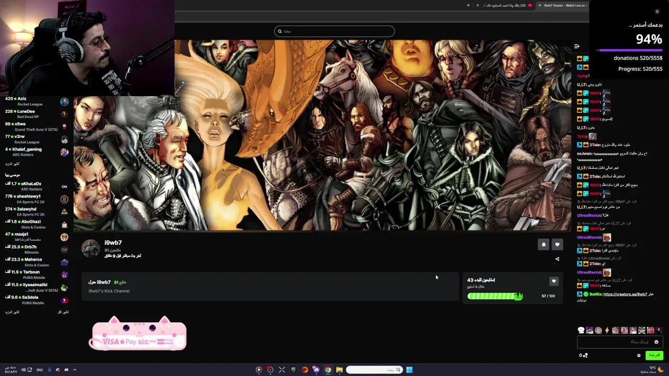Image resolution: width=669 pixels, height=376 pixels.
Task: Open AbuGhazi's channel avatar in the sidebar
Action: pos(64,225)
